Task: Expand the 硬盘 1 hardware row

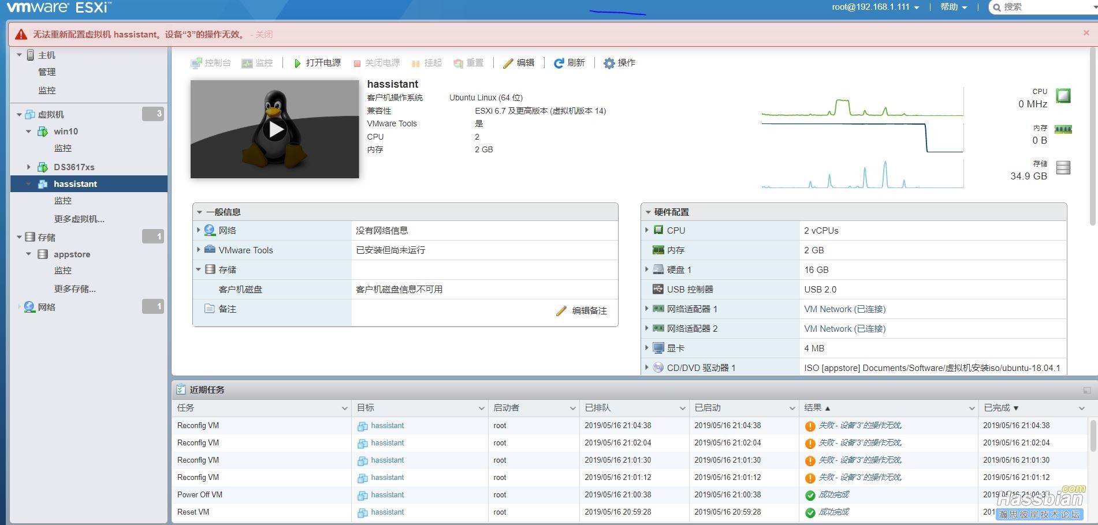Action: coord(647,269)
